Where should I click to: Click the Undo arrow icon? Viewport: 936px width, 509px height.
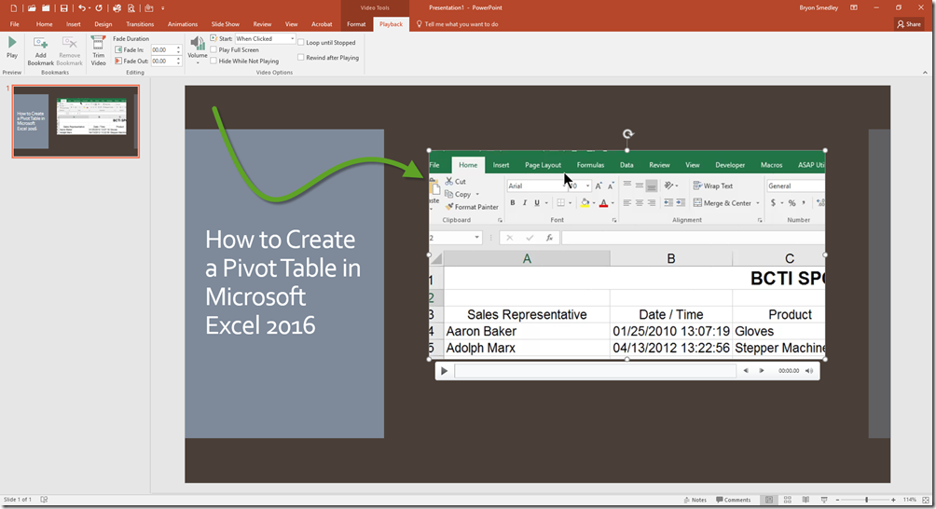click(82, 8)
